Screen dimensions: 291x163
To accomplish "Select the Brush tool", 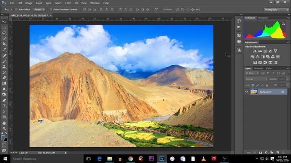I will pos(4,61).
